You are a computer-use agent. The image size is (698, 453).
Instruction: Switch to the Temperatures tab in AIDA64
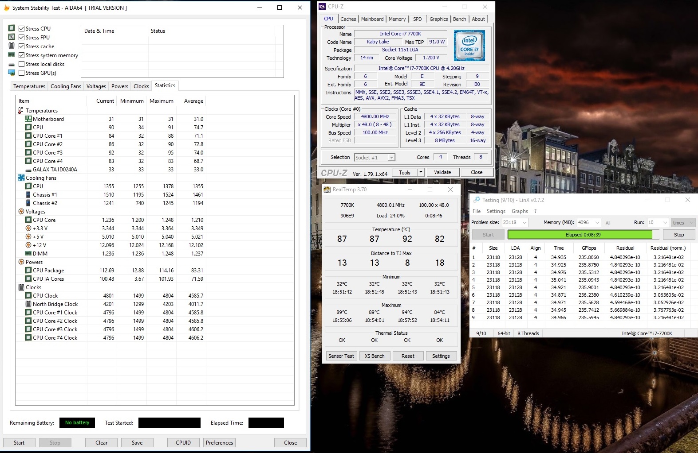[x=29, y=86]
